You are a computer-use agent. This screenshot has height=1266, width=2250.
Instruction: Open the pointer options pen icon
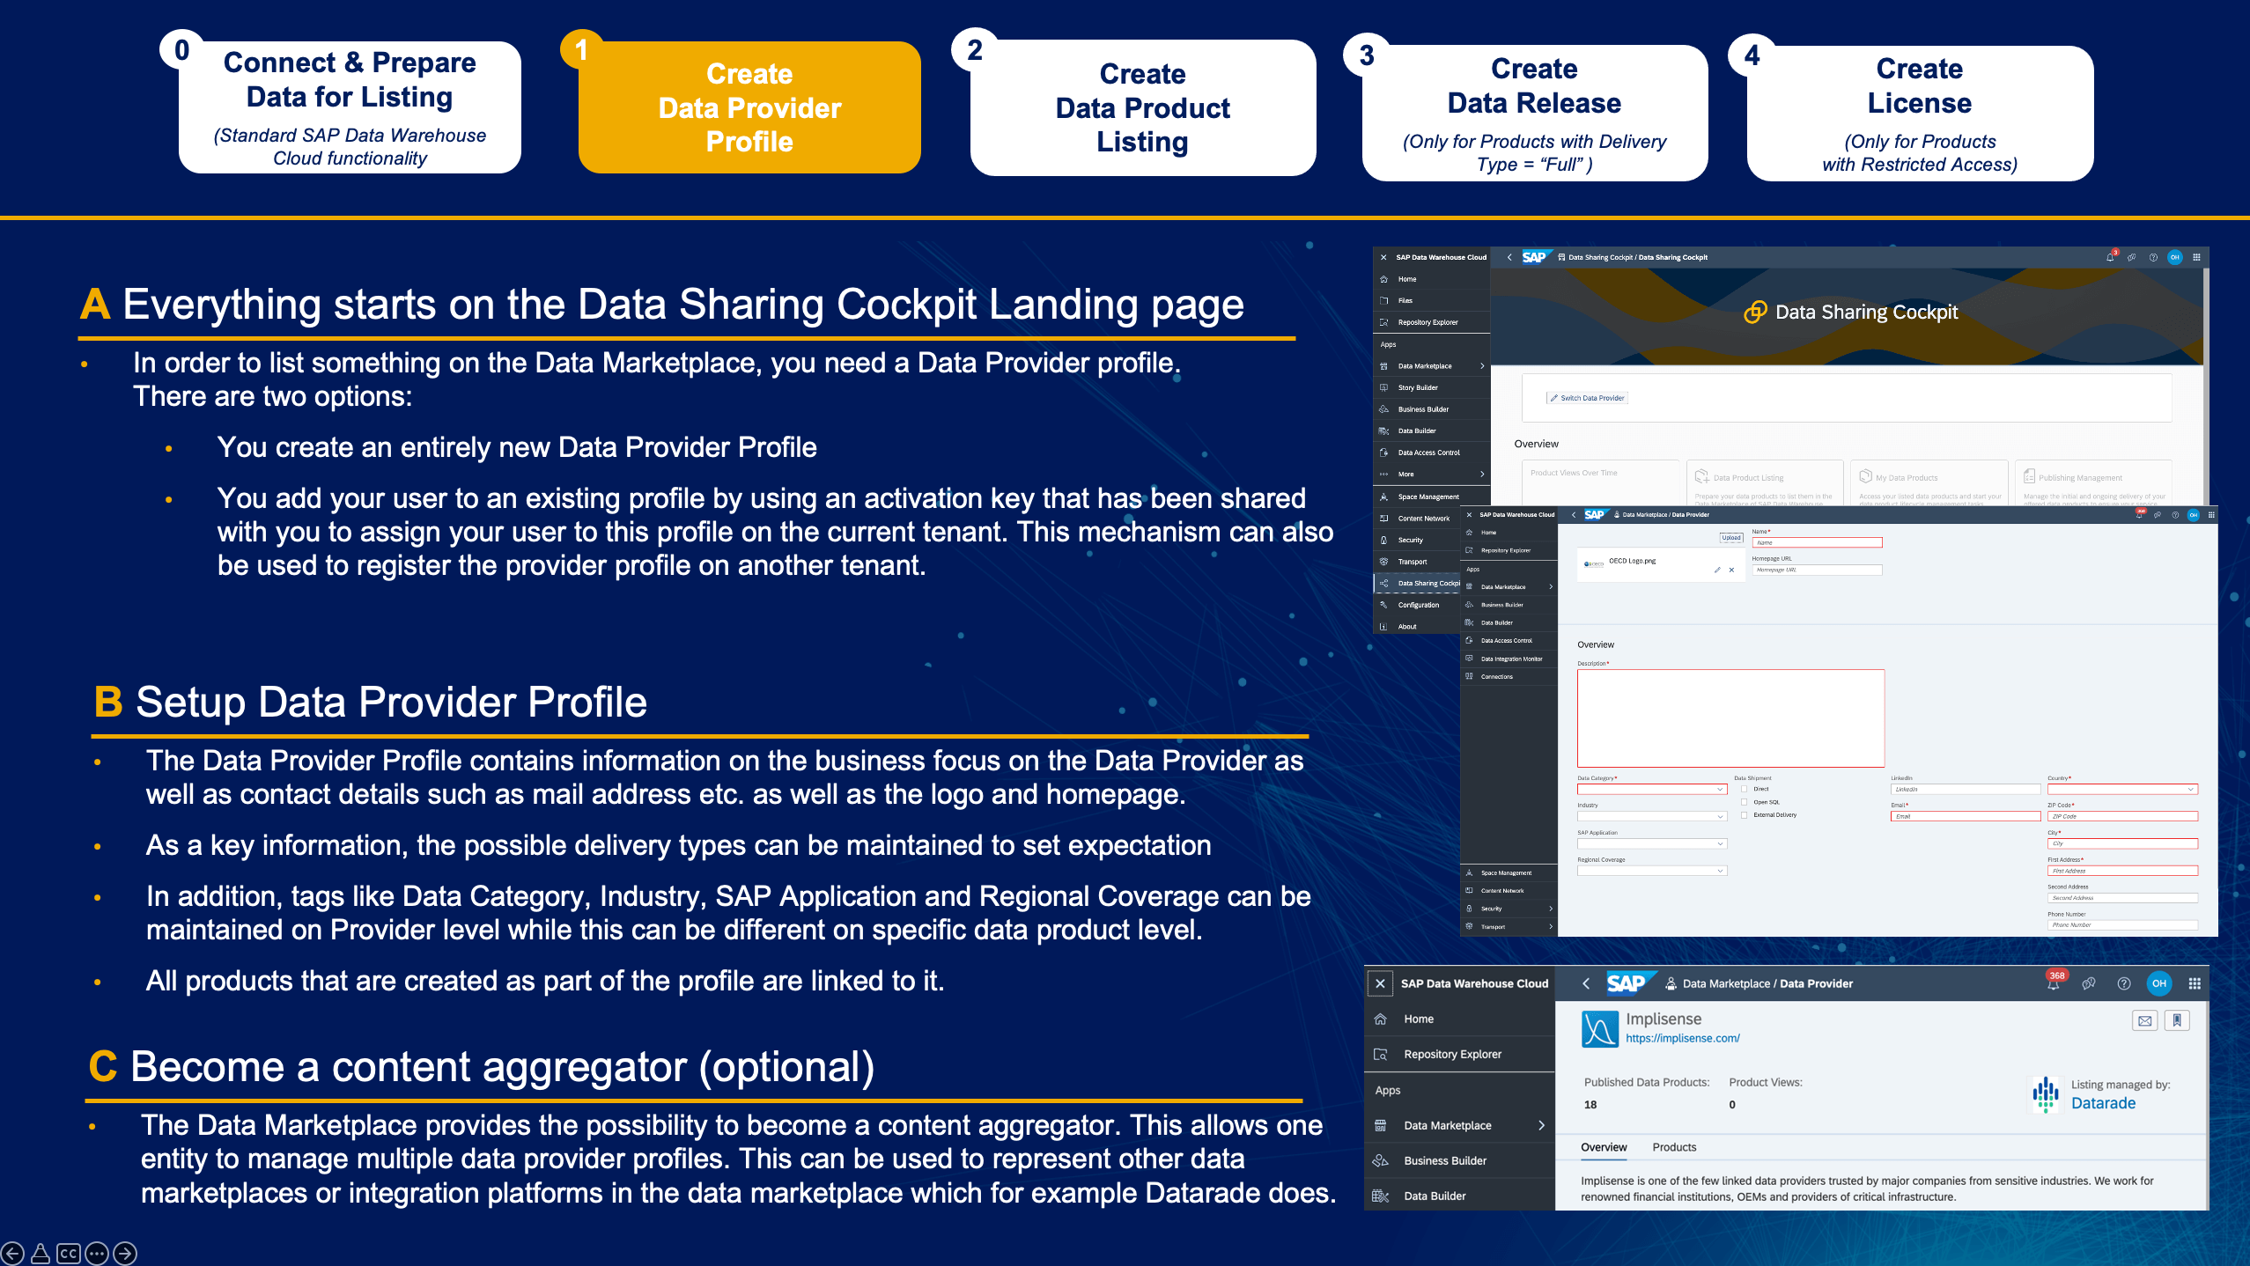point(41,1253)
